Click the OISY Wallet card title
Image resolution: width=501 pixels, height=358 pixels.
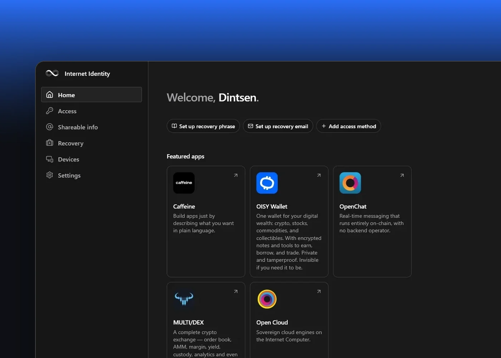click(272, 207)
